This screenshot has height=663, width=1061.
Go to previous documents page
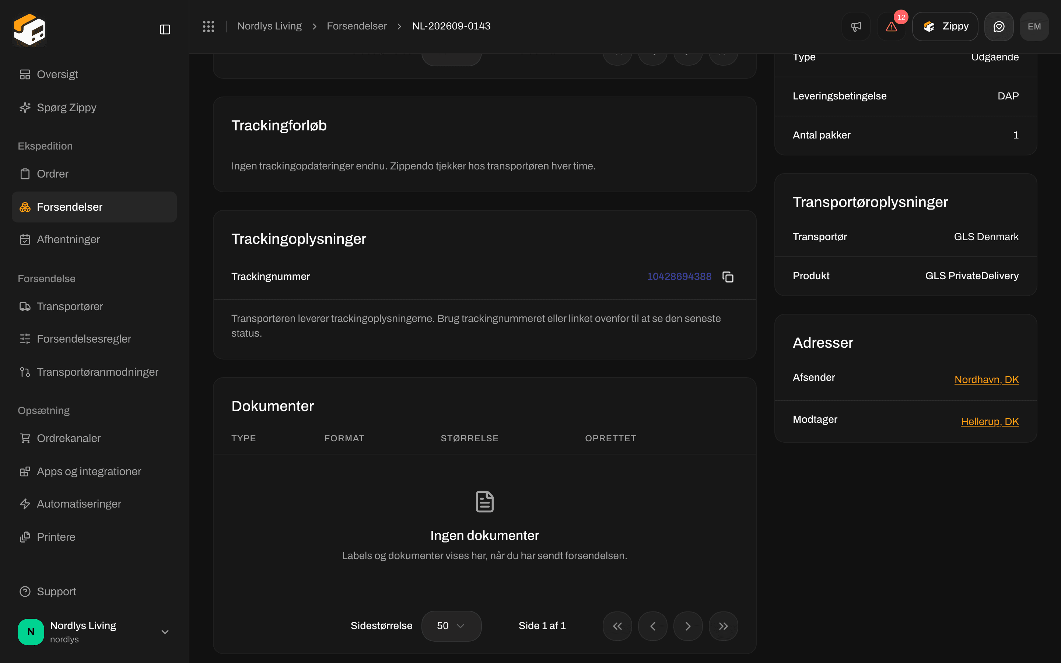653,626
